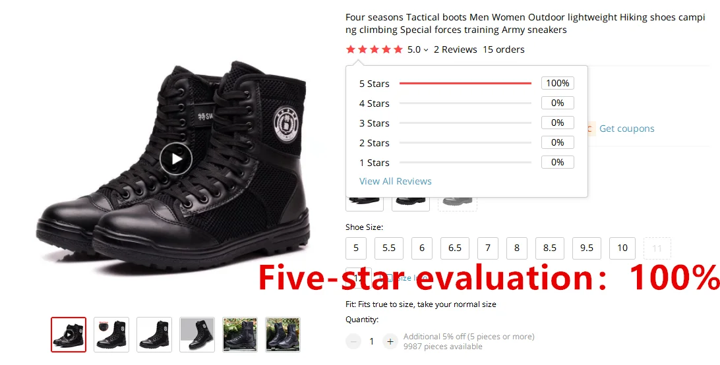
Task: Open the Get coupons link
Action: coord(627,128)
